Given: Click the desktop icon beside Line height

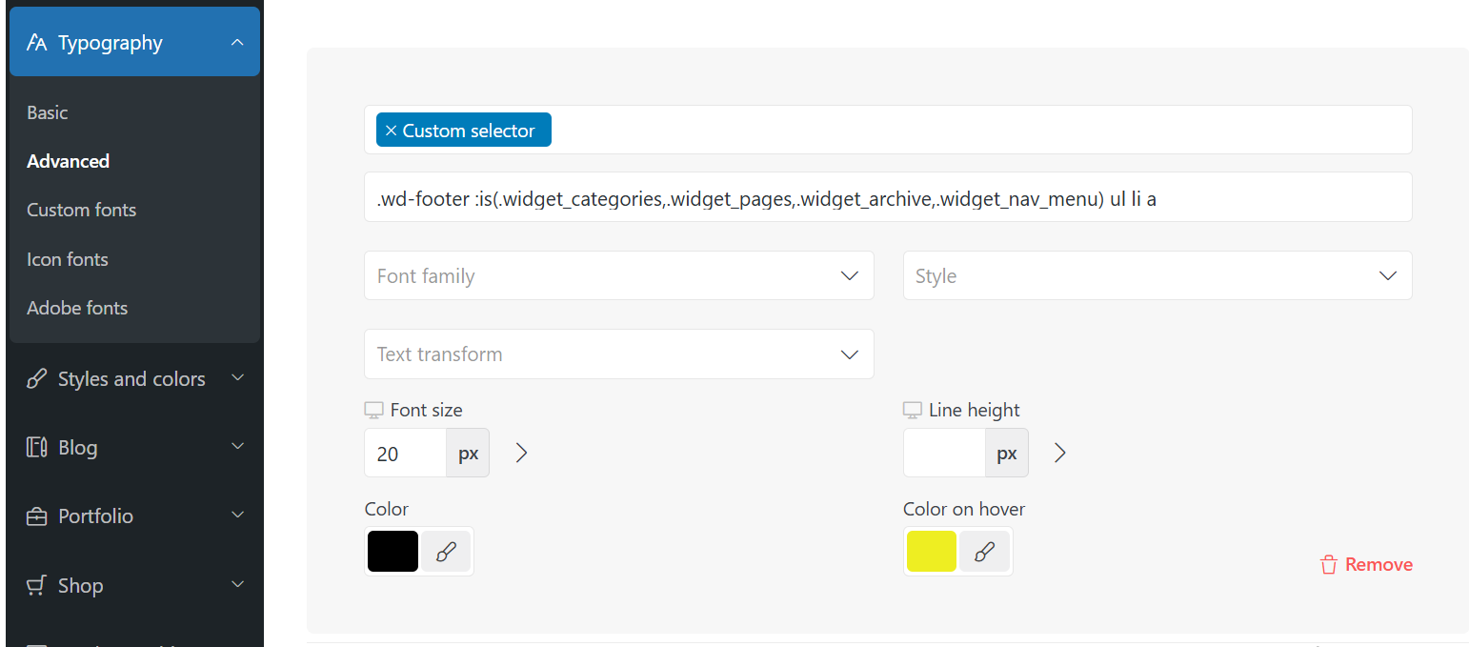Looking at the screenshot, I should pyautogui.click(x=913, y=411).
